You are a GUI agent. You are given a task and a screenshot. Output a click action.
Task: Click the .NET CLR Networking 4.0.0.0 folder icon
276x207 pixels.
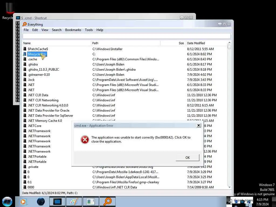click(25, 105)
